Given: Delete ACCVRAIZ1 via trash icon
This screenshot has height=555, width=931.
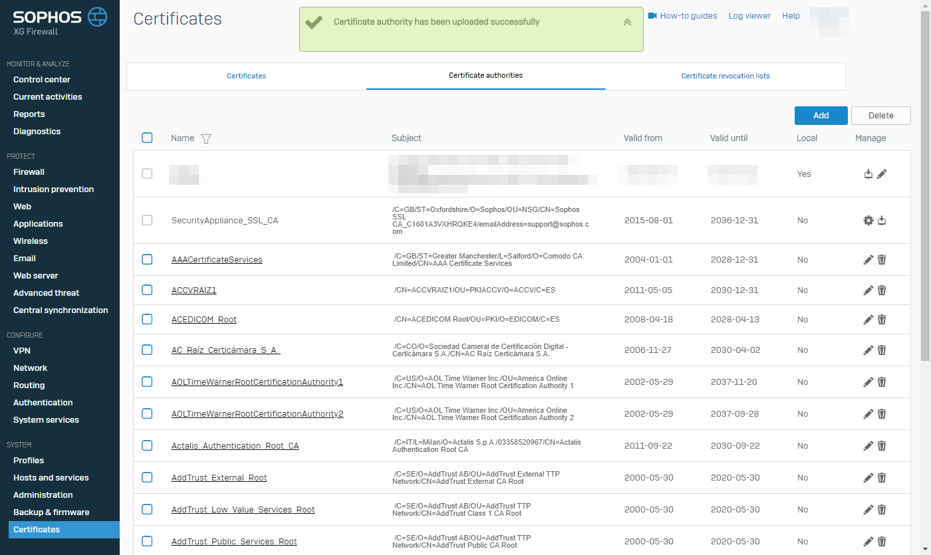Looking at the screenshot, I should [x=882, y=290].
